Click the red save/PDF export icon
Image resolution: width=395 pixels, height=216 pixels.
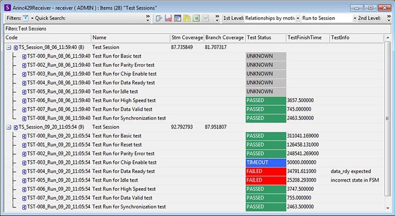168,18
